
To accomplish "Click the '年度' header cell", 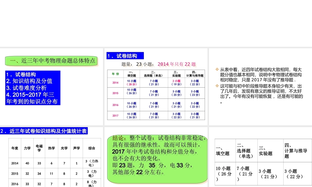I will coord(15,148).
